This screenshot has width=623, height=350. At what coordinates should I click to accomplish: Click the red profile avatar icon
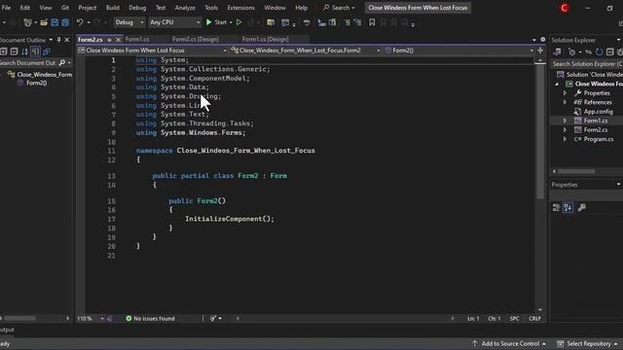[565, 8]
